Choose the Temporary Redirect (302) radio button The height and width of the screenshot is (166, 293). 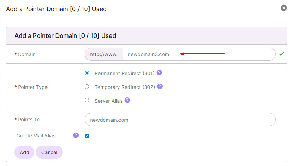point(87,87)
